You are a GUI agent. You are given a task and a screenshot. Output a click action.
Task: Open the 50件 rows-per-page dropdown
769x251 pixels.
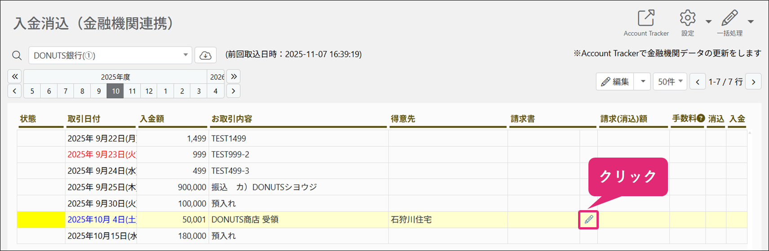[x=670, y=81]
